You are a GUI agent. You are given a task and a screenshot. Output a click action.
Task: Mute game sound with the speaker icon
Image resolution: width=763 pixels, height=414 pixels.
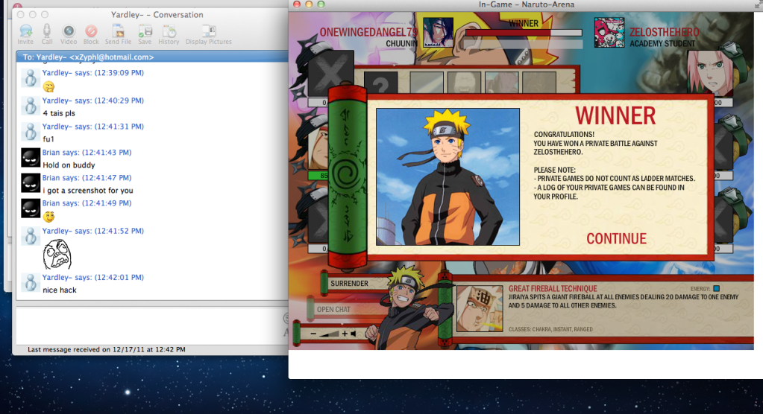click(x=355, y=334)
